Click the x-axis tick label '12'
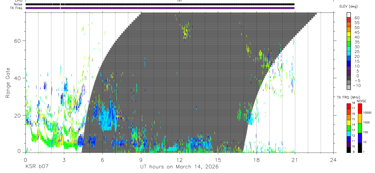 click(x=180, y=160)
